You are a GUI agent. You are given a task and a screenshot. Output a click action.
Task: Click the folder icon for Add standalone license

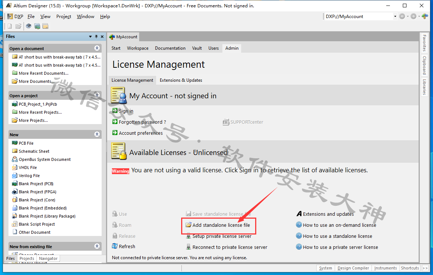(189, 225)
